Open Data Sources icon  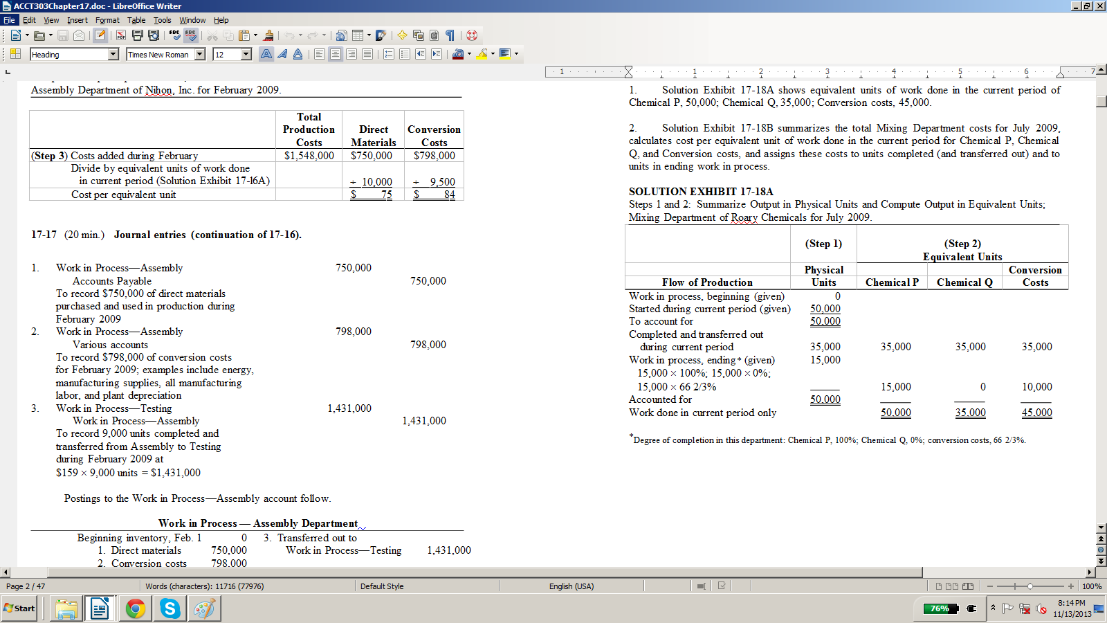tap(434, 35)
